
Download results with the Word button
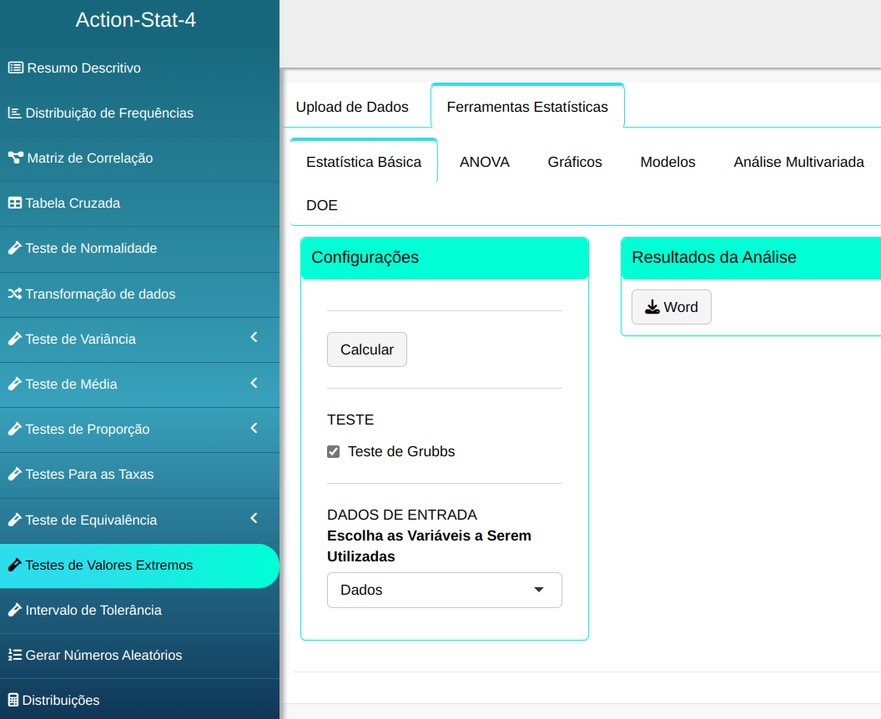click(x=671, y=307)
